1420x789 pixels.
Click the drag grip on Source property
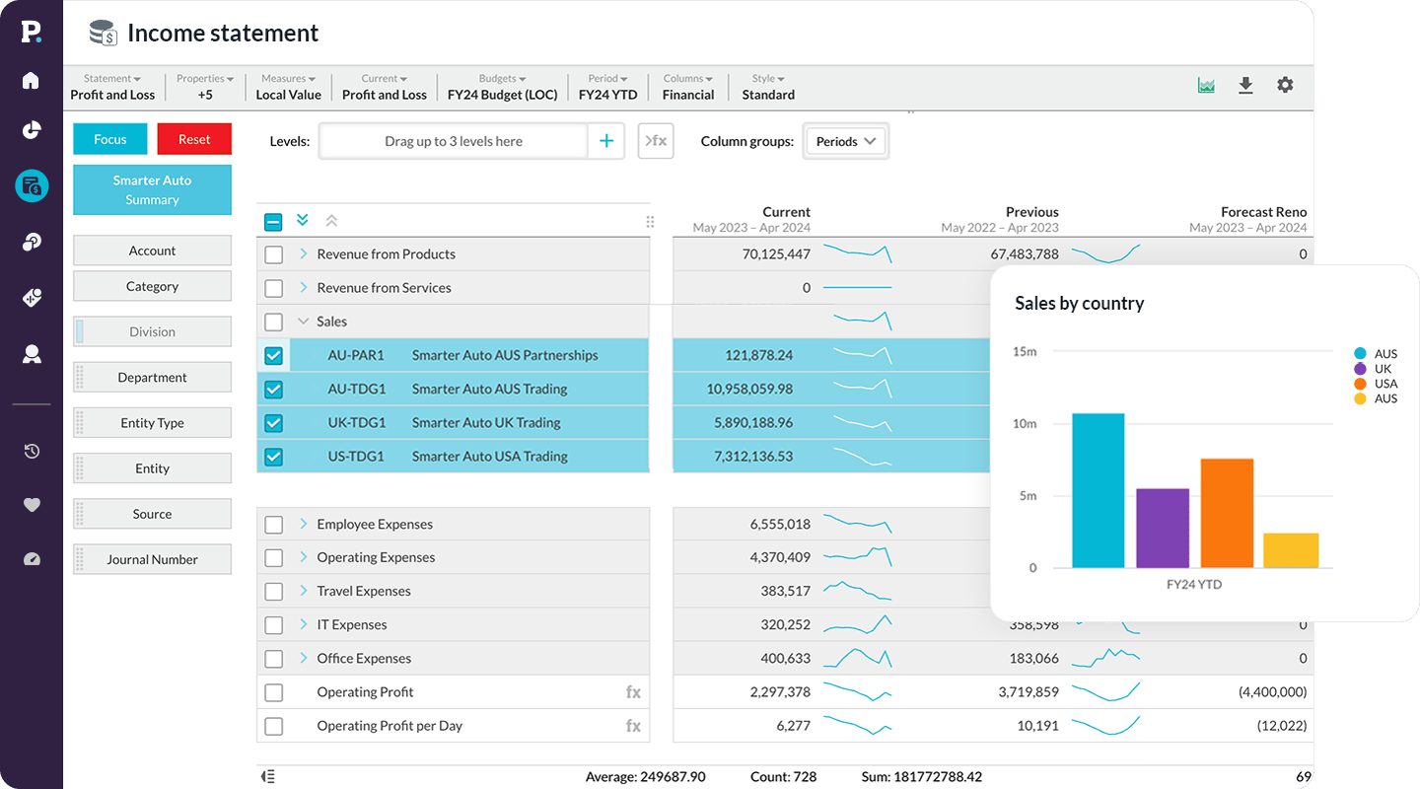80,514
